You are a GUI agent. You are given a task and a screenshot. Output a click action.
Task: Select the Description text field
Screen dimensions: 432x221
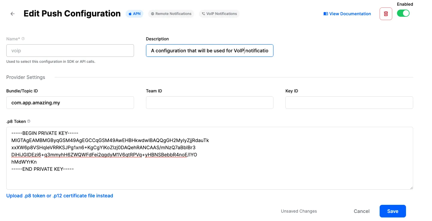coord(209,51)
